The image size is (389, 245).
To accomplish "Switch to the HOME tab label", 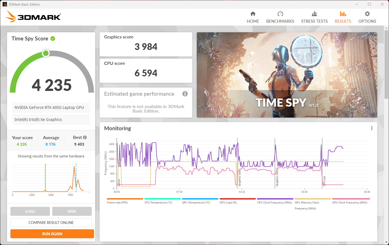I will coord(253,21).
